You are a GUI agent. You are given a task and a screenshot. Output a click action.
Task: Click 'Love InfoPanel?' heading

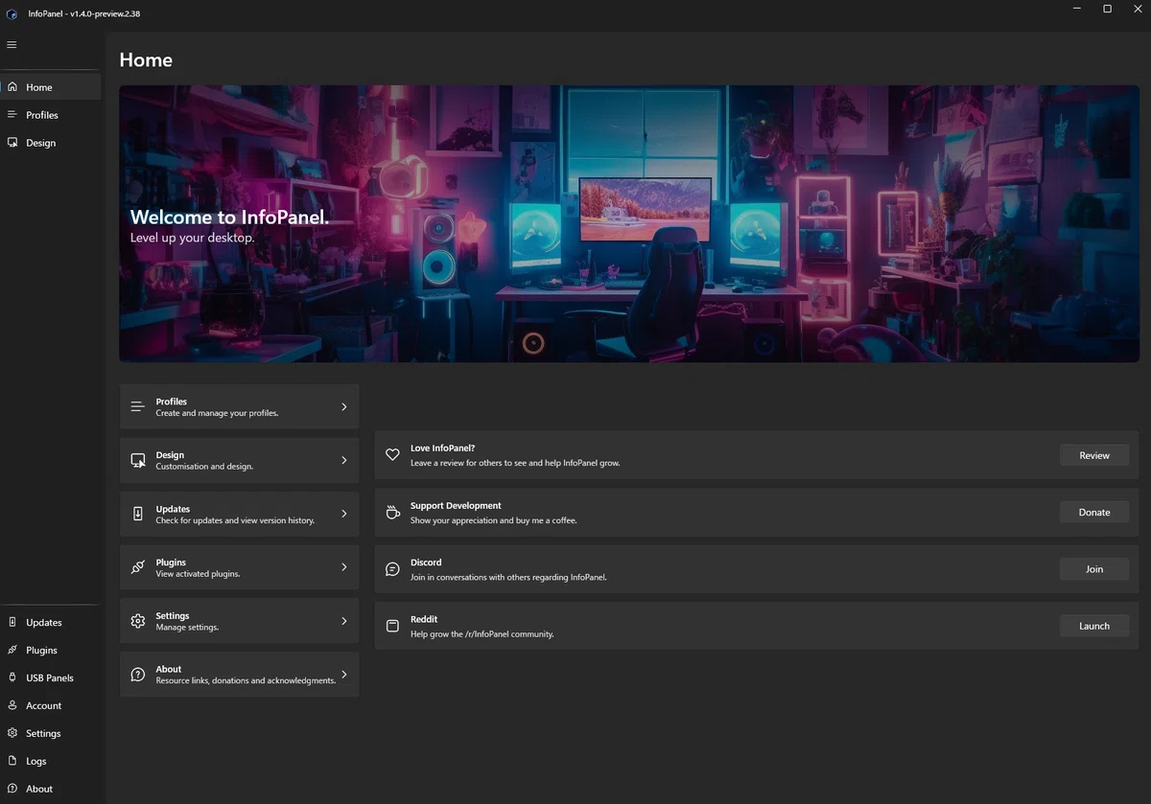pyautogui.click(x=443, y=448)
